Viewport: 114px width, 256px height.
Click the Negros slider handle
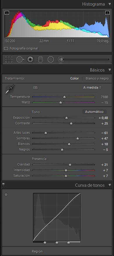coord(62,150)
